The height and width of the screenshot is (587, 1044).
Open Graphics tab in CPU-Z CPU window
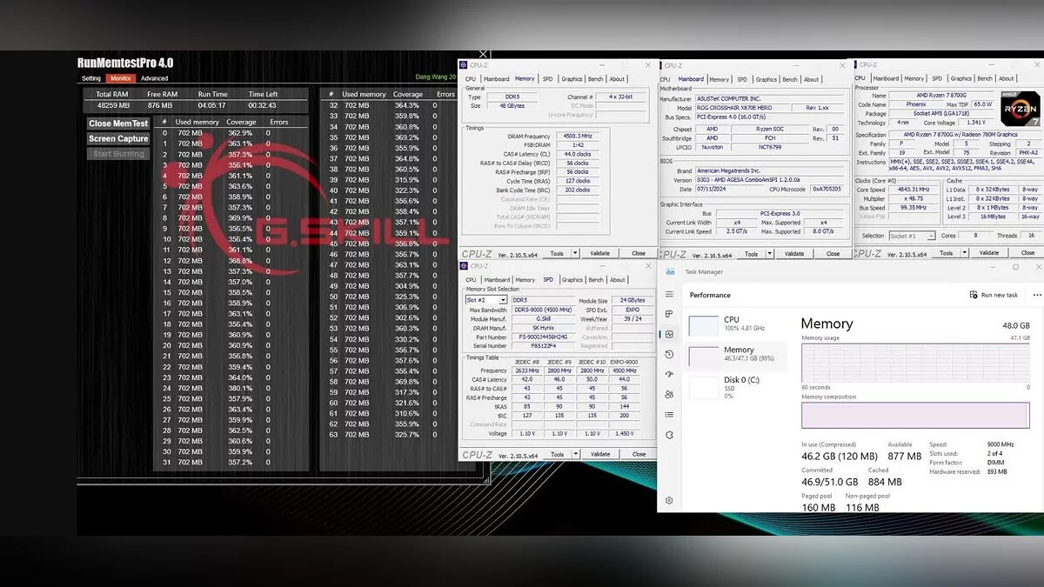pyautogui.click(x=961, y=79)
